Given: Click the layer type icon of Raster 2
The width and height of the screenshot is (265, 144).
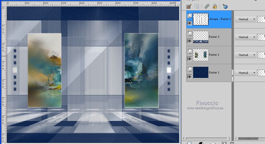Looking at the screenshot, I should [190, 51].
